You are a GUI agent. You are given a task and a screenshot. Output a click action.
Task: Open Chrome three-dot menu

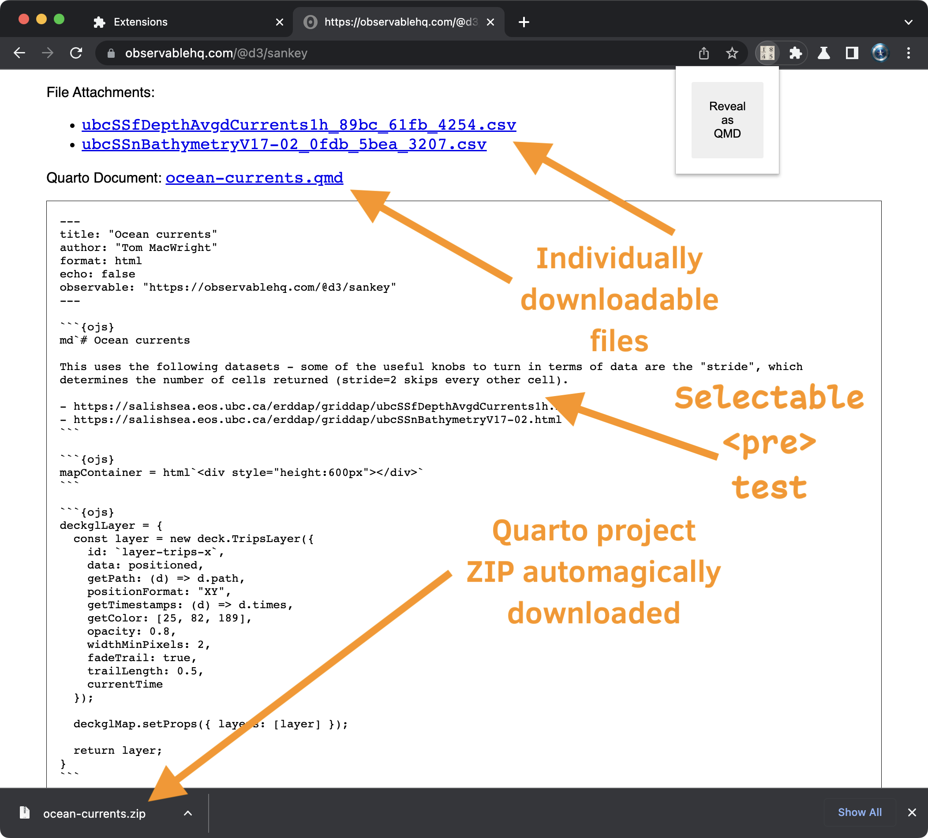[908, 53]
